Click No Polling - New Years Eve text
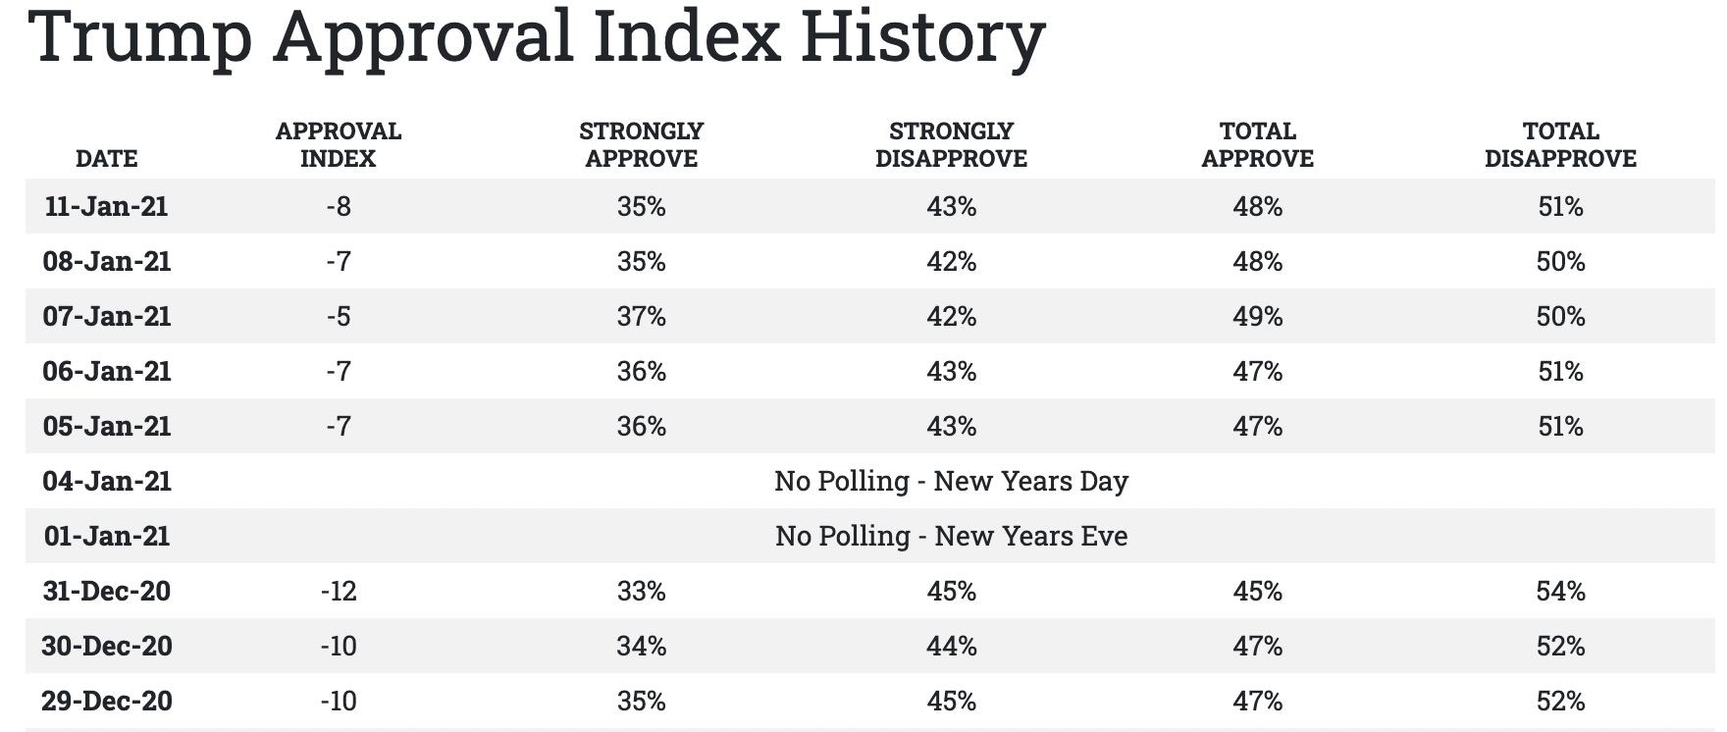 pyautogui.click(x=951, y=536)
